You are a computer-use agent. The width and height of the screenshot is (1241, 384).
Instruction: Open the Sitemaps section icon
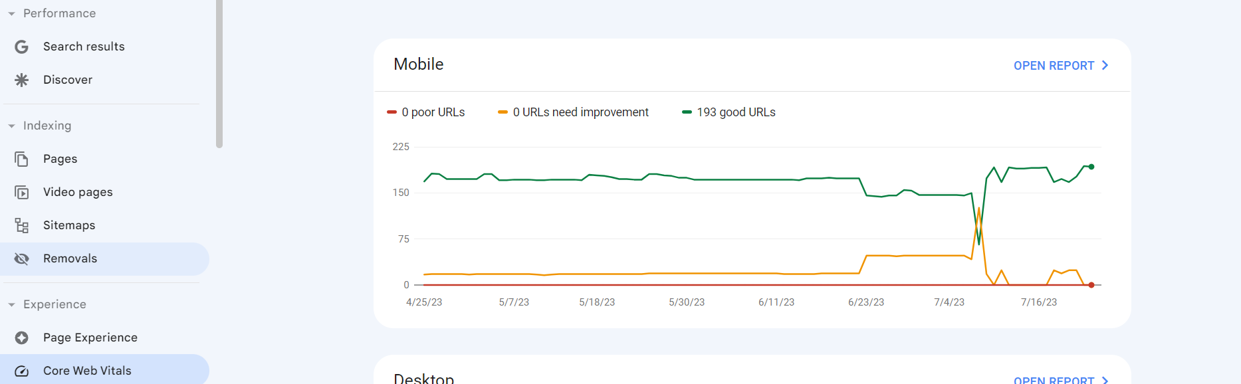[x=21, y=225]
